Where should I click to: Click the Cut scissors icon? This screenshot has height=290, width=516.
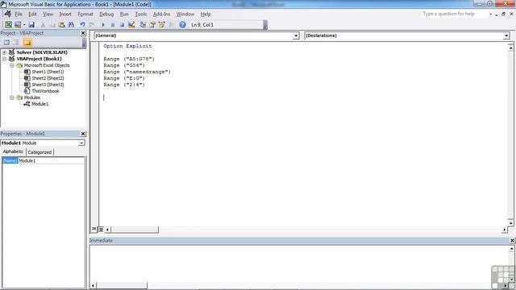click(43, 25)
